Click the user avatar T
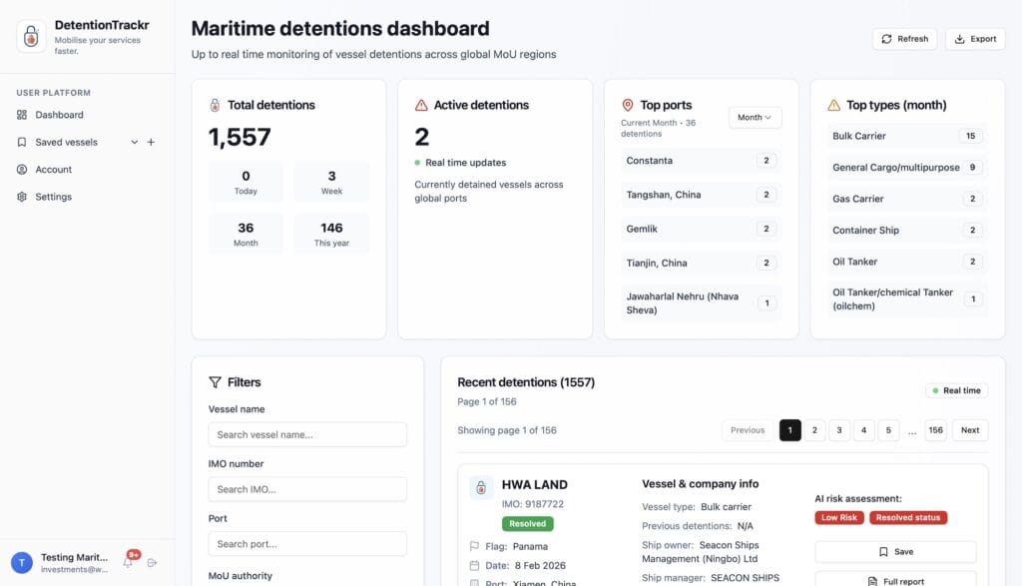 22,562
